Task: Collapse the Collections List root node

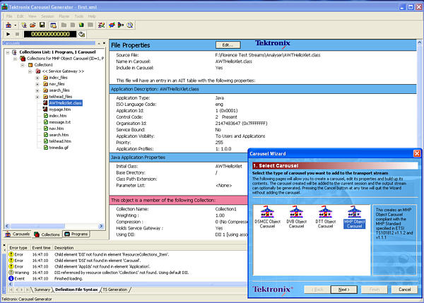Action: [x=8, y=52]
